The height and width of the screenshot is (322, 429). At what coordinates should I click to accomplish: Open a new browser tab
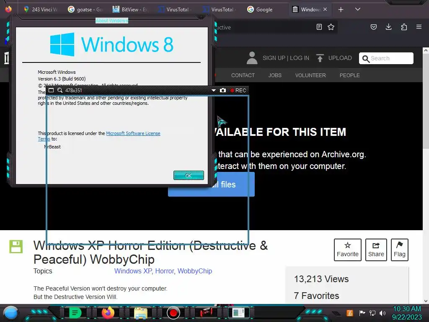click(x=341, y=10)
